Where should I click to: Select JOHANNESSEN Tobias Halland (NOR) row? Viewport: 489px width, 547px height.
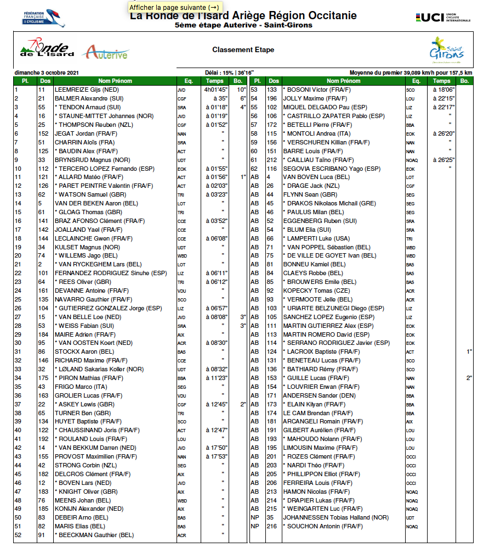coord(336,517)
